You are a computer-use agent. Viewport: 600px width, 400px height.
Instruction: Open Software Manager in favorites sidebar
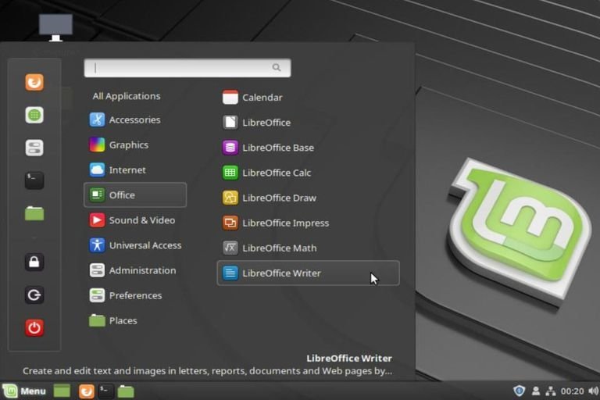pyautogui.click(x=34, y=115)
